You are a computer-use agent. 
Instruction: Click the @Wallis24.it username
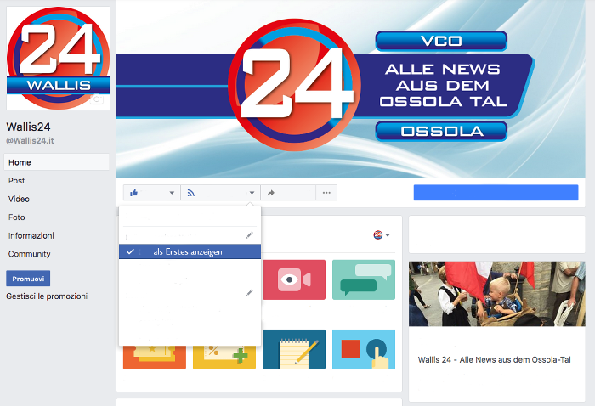(30, 141)
